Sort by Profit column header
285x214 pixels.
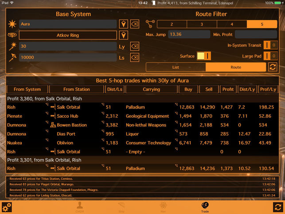pyautogui.click(x=228, y=89)
